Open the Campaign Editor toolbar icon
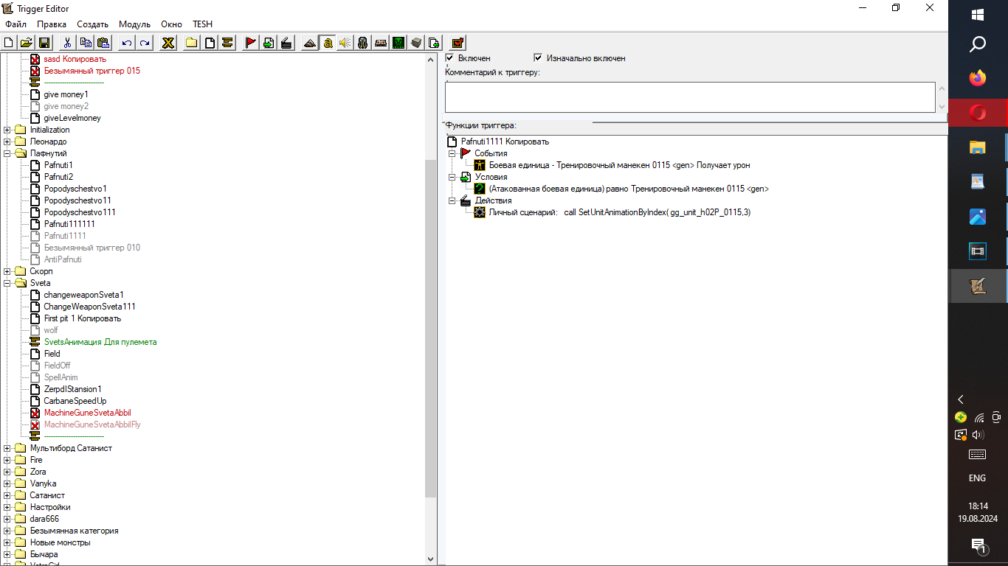The height and width of the screenshot is (566, 1008). (x=381, y=43)
